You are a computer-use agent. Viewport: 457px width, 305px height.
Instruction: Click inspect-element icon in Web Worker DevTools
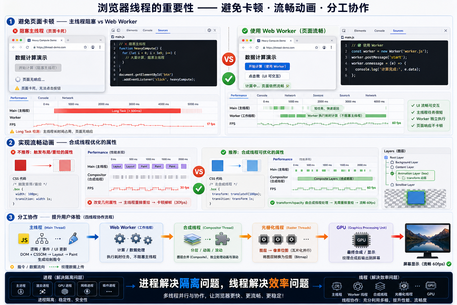click(344, 31)
